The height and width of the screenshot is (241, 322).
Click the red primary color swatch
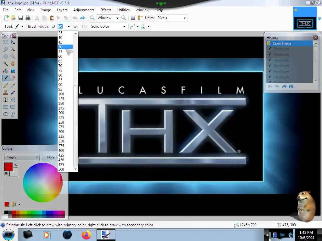8,167
